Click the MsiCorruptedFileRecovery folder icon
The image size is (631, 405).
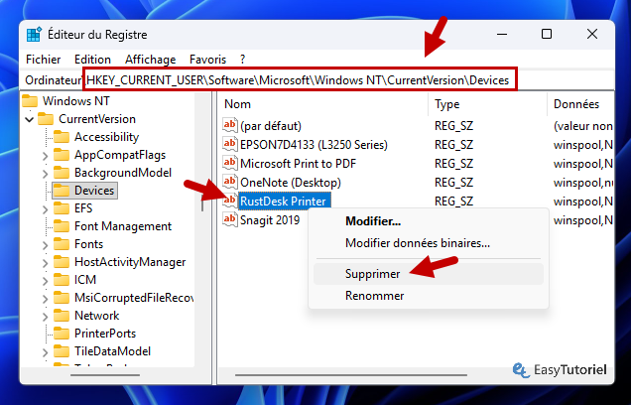pyautogui.click(x=62, y=298)
